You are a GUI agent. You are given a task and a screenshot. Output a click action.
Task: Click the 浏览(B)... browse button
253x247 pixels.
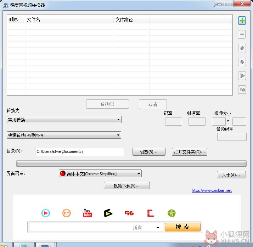tap(149, 152)
